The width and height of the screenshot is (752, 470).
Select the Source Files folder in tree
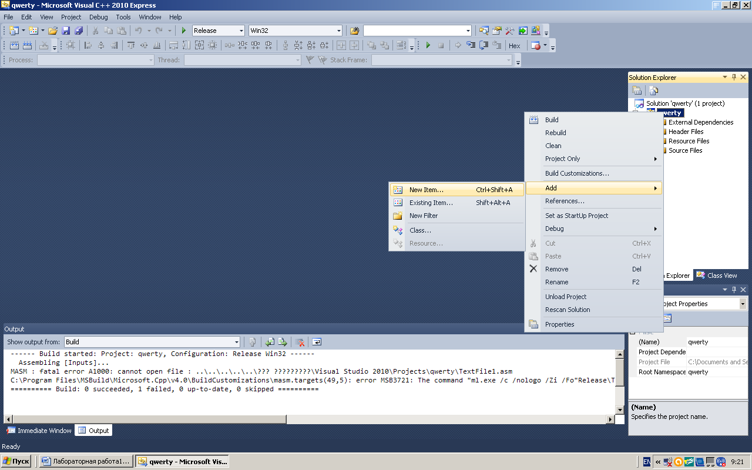pos(685,150)
